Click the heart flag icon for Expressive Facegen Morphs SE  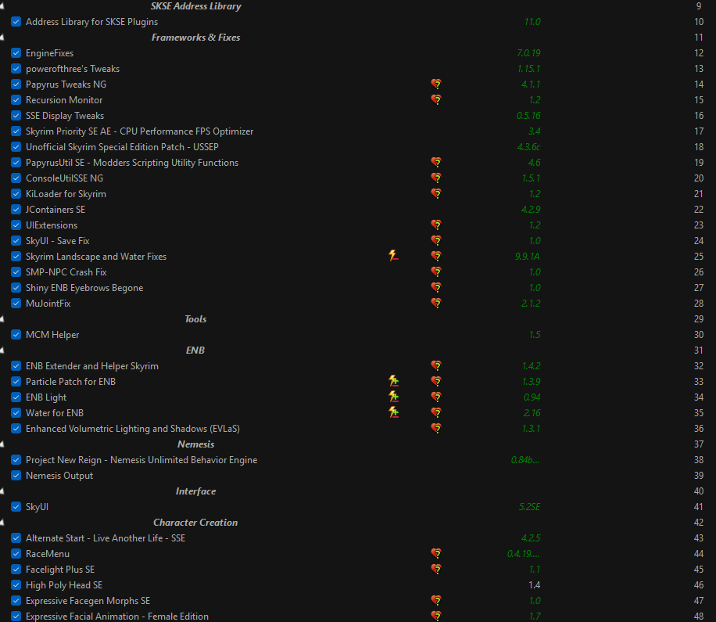point(436,601)
